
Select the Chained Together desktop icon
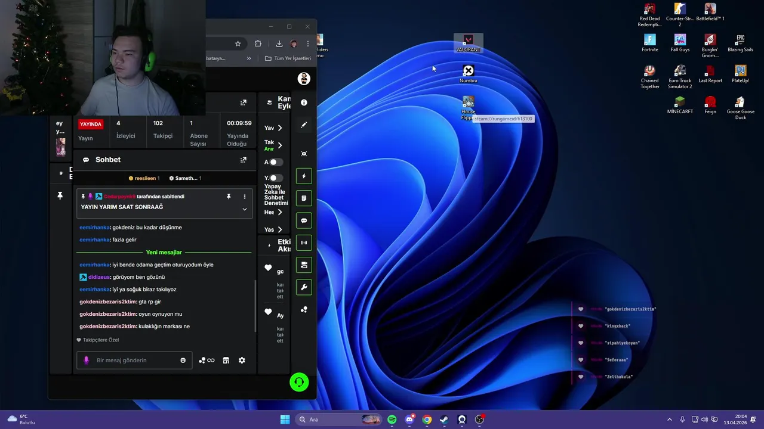click(x=650, y=77)
